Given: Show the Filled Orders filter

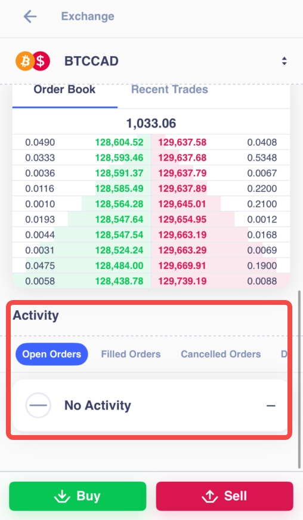Looking at the screenshot, I should coord(131,354).
